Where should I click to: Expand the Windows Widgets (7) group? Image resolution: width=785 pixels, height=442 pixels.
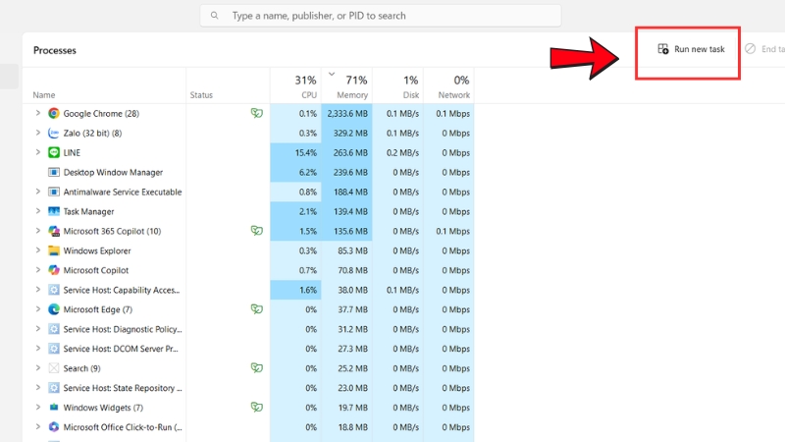pyautogui.click(x=37, y=407)
